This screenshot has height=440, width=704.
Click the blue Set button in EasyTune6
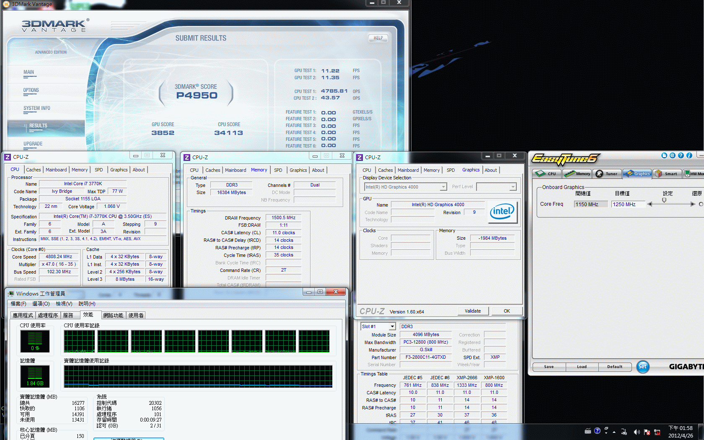point(642,367)
